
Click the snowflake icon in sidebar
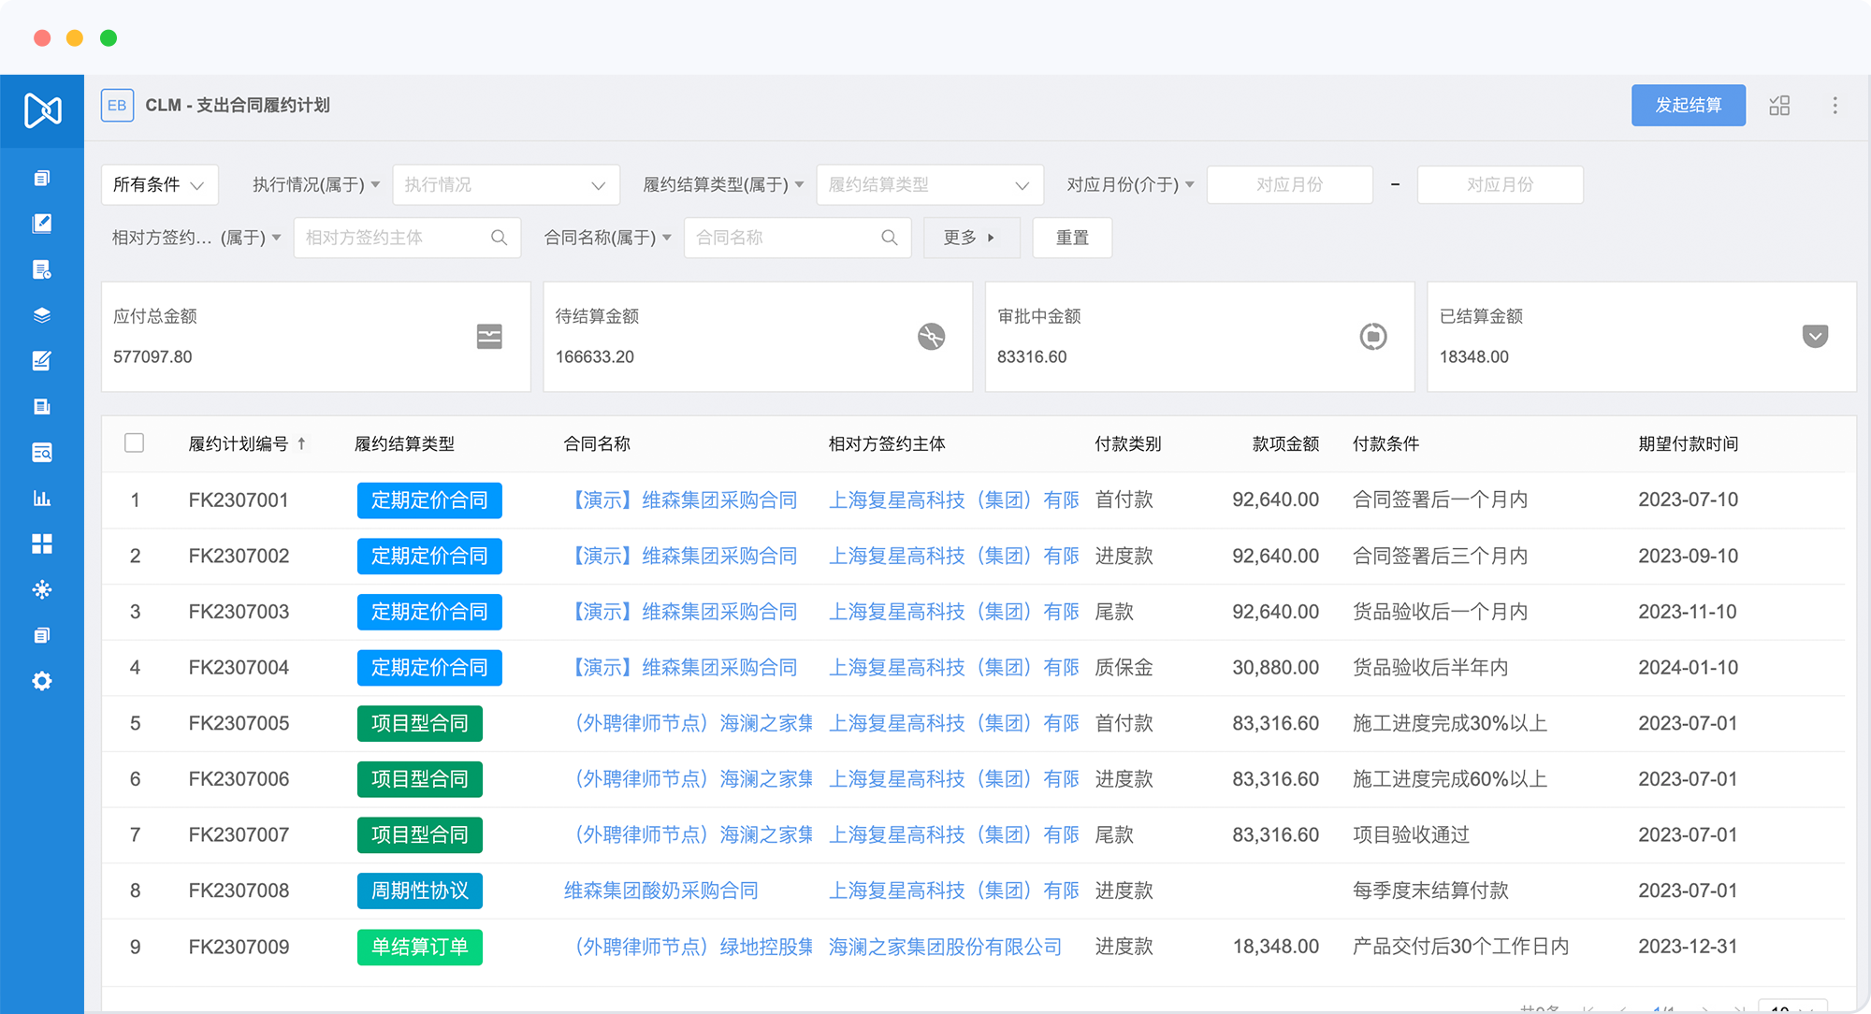[x=41, y=589]
